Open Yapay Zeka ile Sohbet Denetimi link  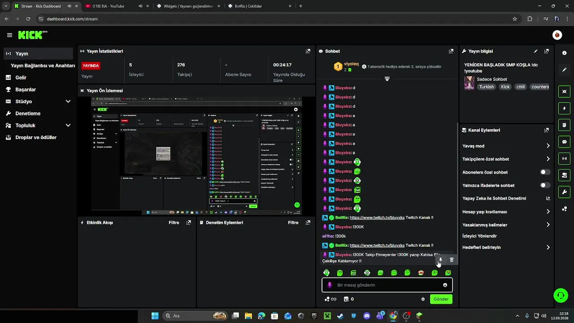pos(506,198)
